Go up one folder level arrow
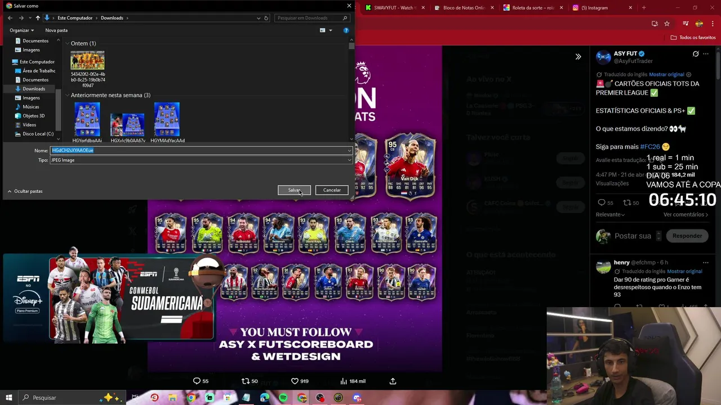Screen dimensions: 721x405 tap(38, 18)
